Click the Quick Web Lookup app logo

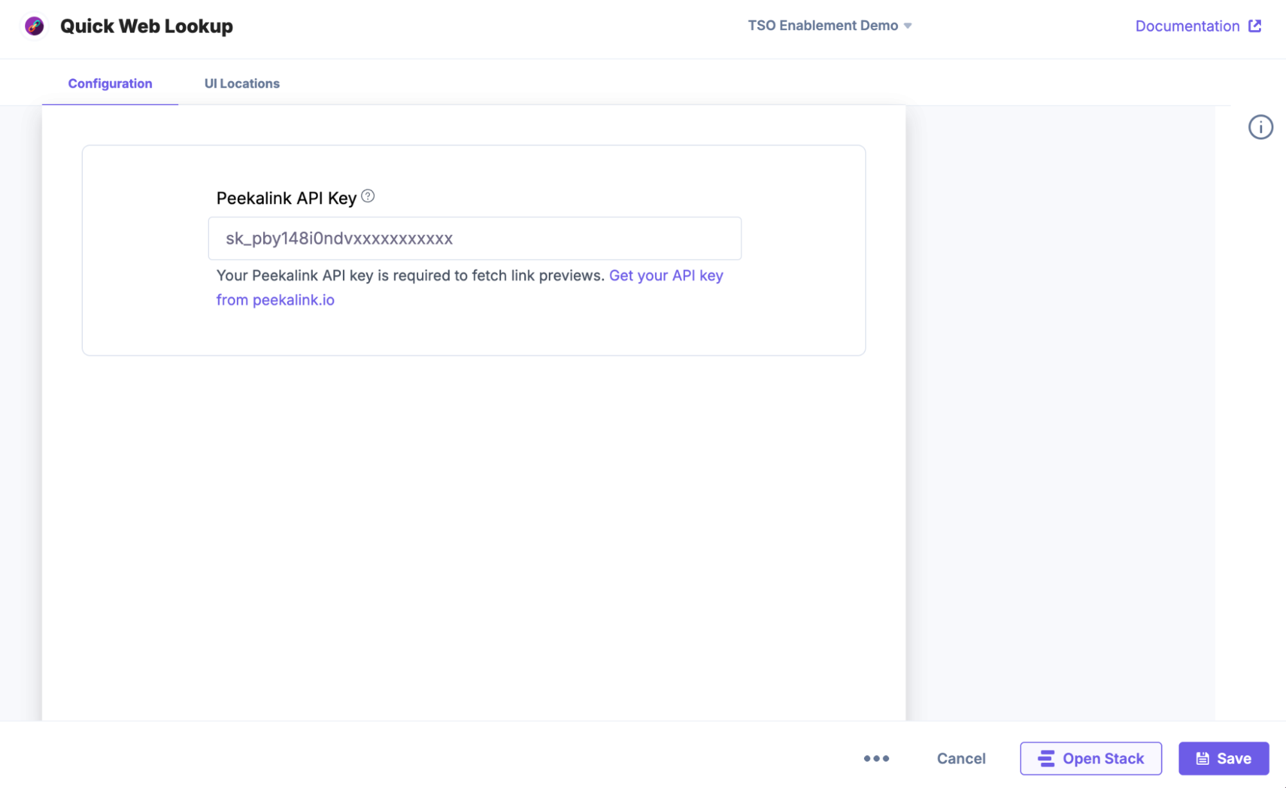click(34, 26)
